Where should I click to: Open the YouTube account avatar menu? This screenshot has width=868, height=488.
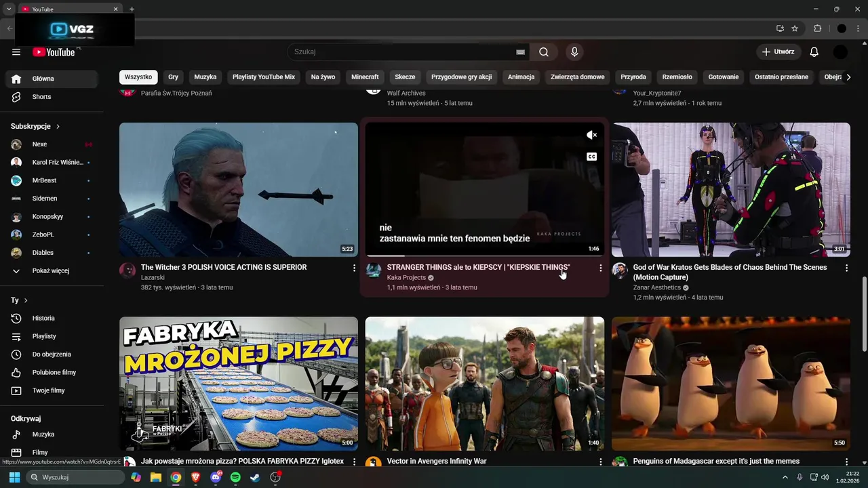840,52
